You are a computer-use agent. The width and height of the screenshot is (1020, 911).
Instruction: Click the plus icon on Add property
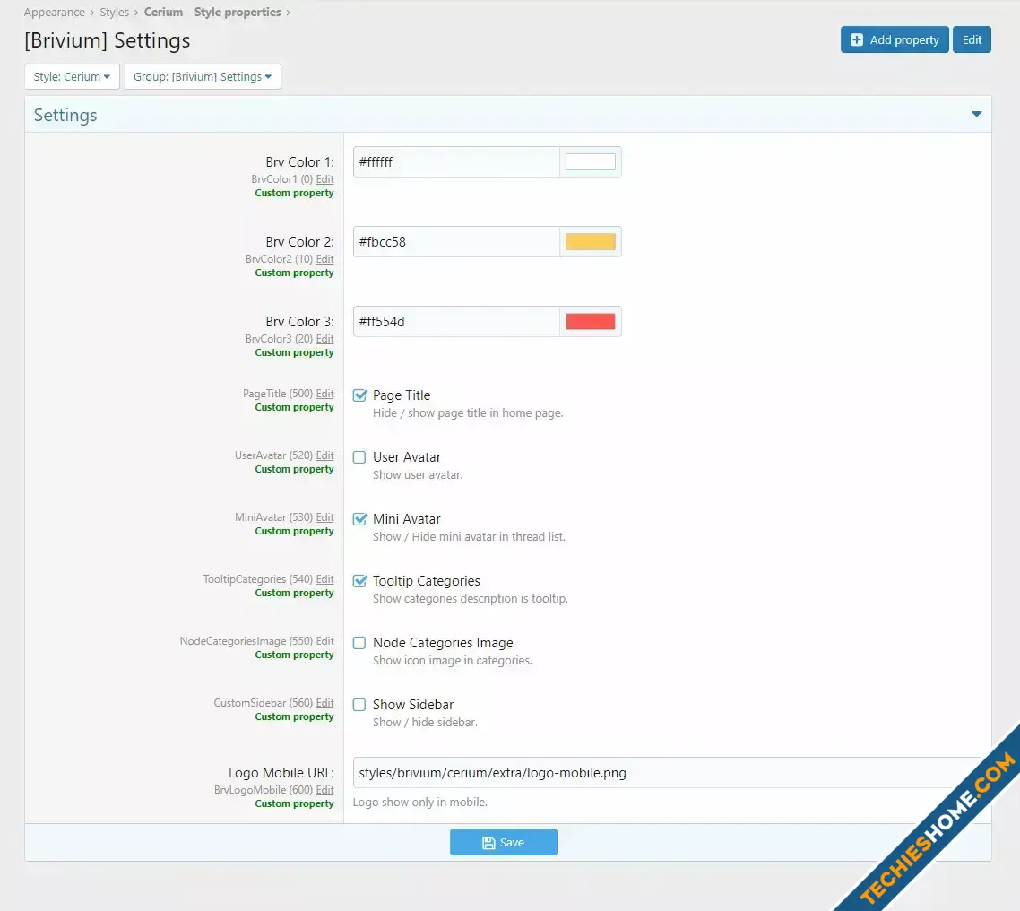pos(857,39)
